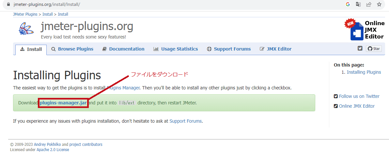Click the share page icon
This screenshot has height=154, width=389.
[x=369, y=4]
